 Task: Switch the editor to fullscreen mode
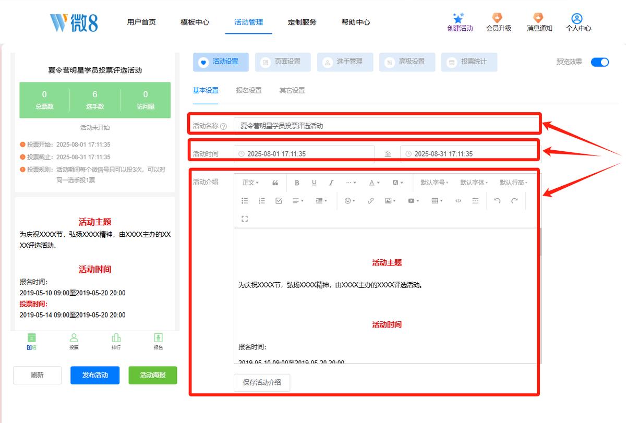[x=245, y=219]
